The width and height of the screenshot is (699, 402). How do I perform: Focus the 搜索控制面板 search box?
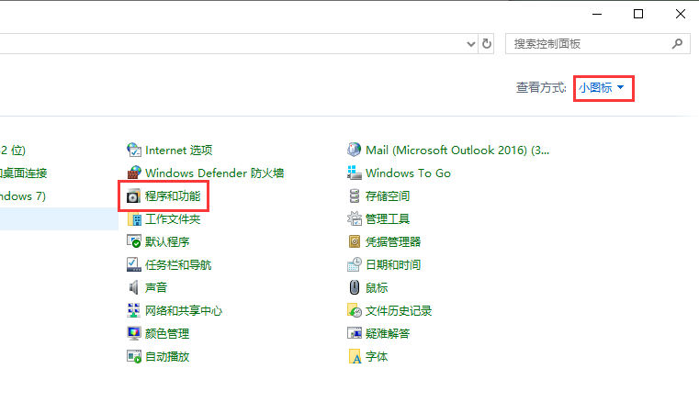pos(588,43)
